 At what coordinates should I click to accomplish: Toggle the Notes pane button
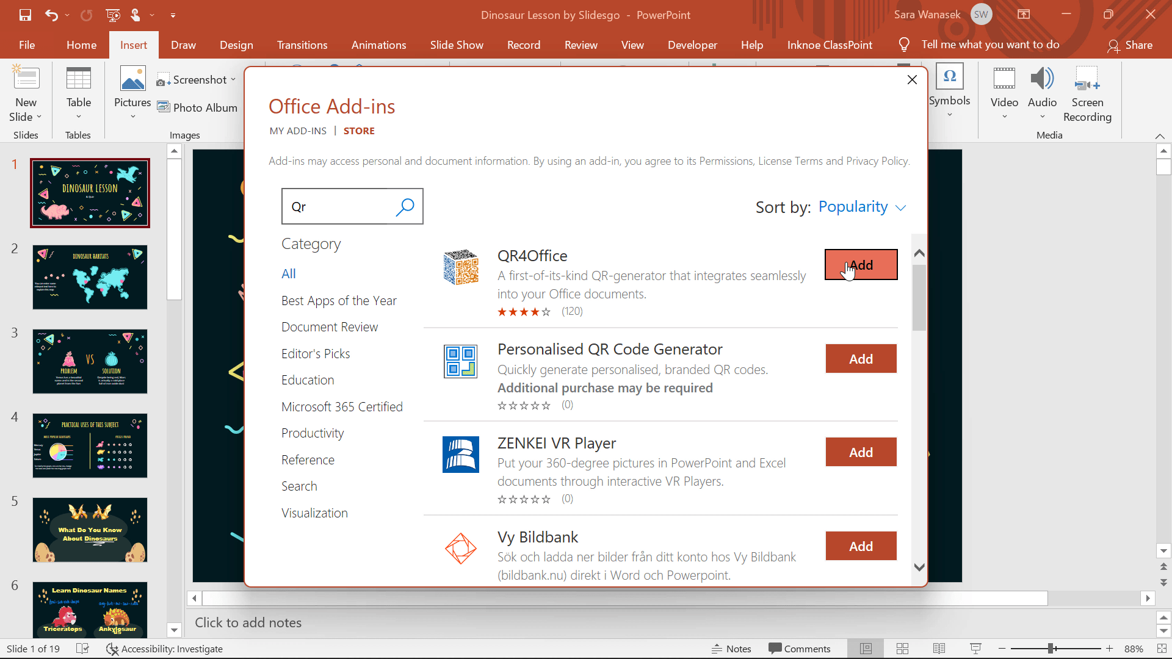731,649
